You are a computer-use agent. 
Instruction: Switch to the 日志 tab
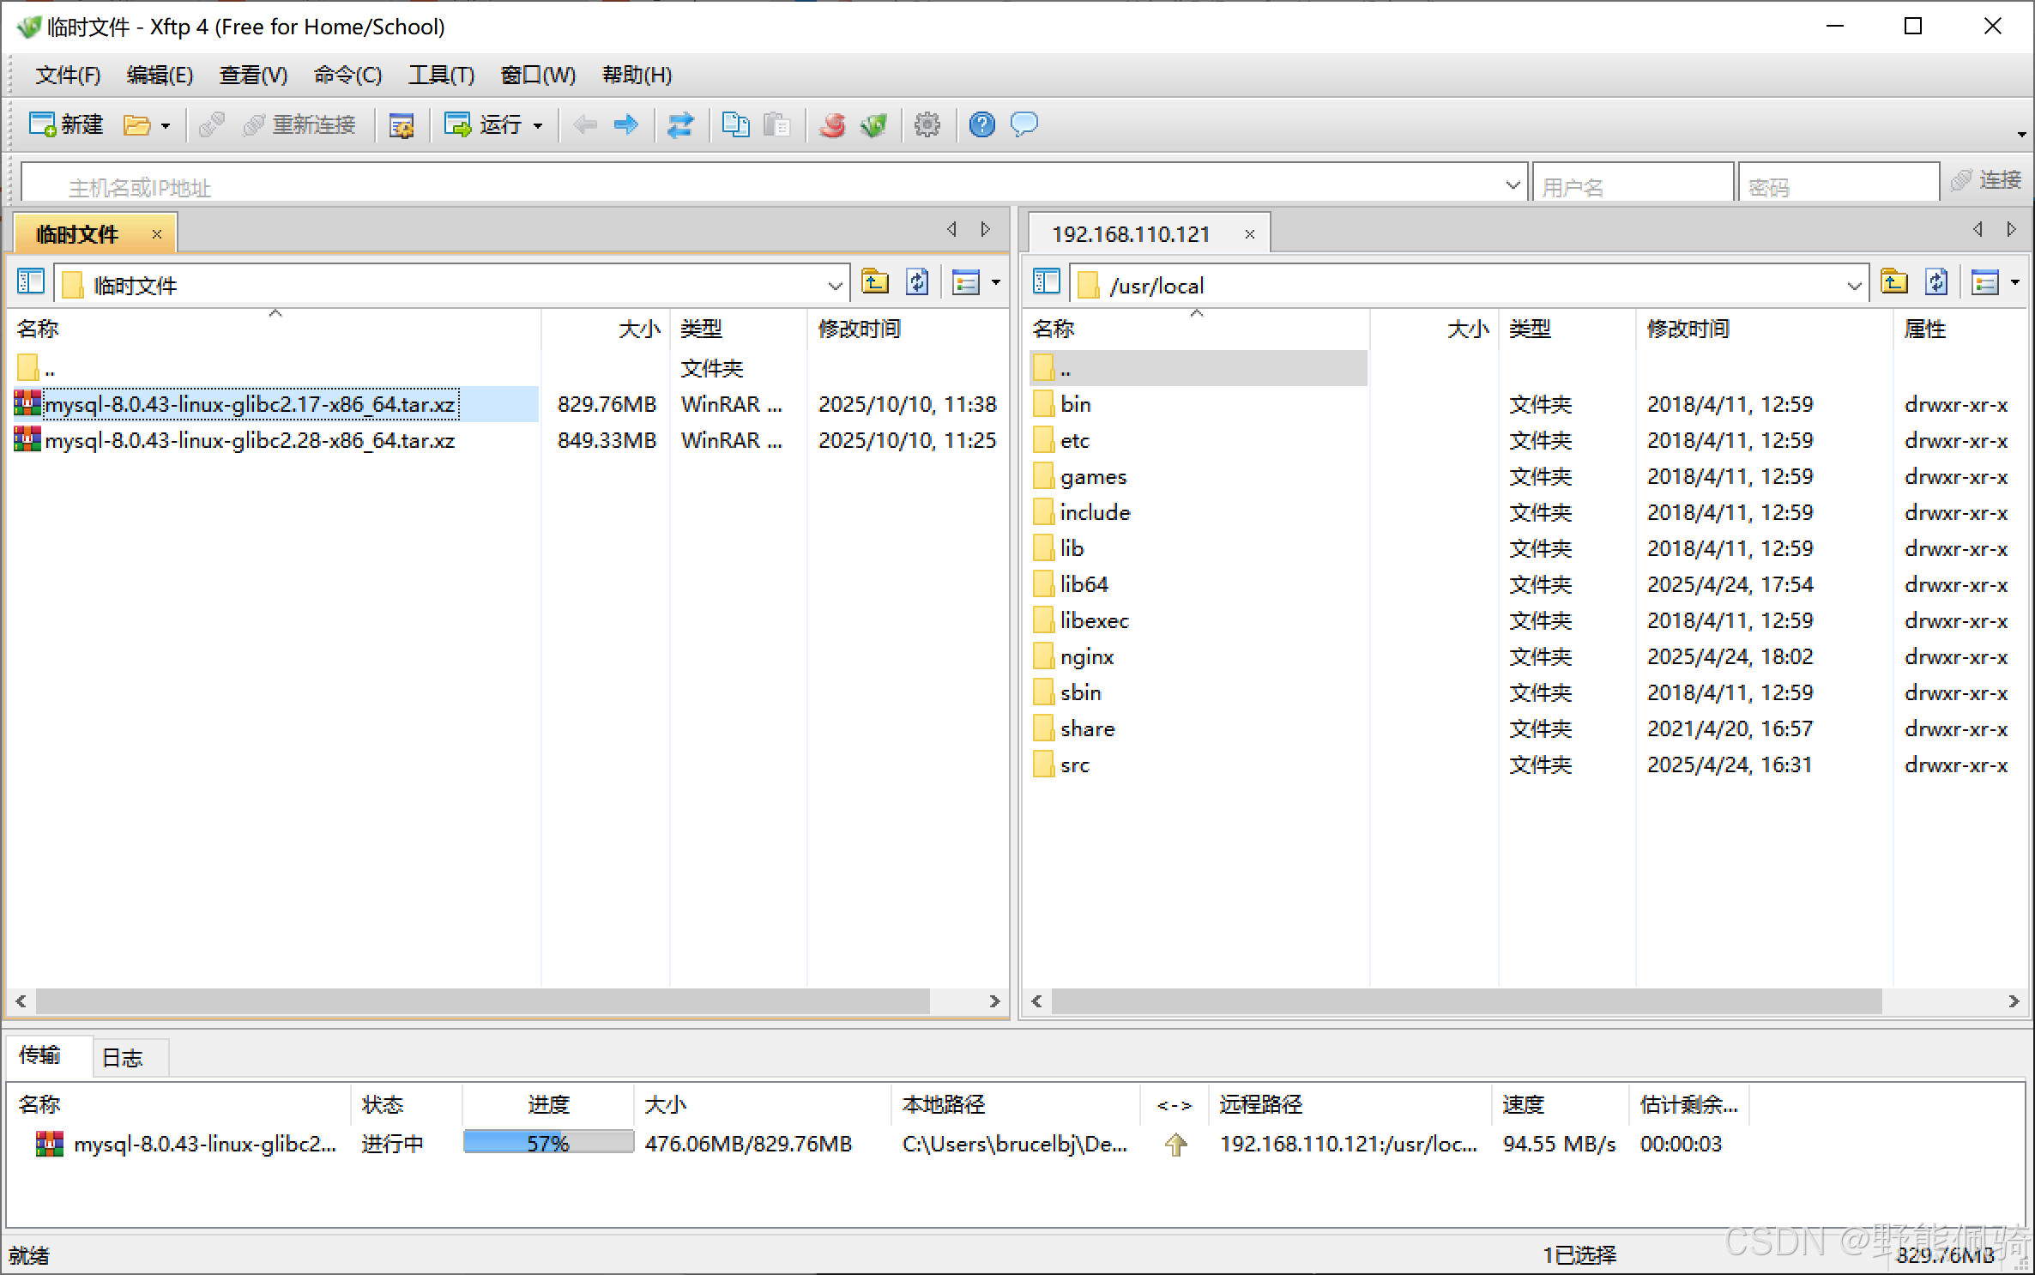122,1058
